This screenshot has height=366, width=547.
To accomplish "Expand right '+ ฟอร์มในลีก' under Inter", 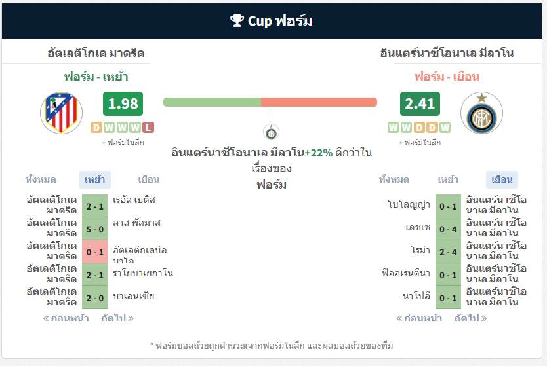I will (420, 142).
